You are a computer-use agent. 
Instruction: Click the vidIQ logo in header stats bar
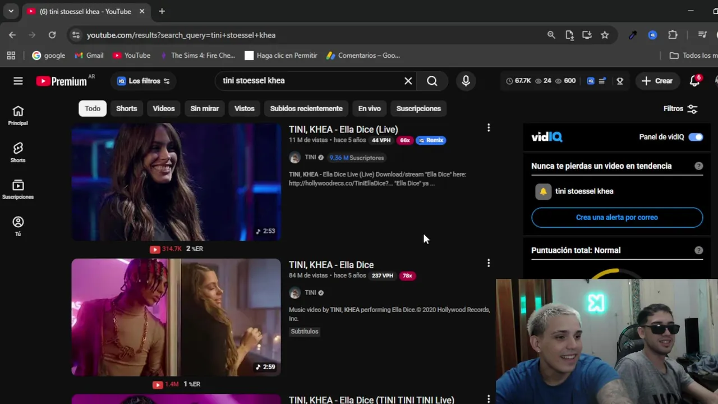click(x=591, y=81)
